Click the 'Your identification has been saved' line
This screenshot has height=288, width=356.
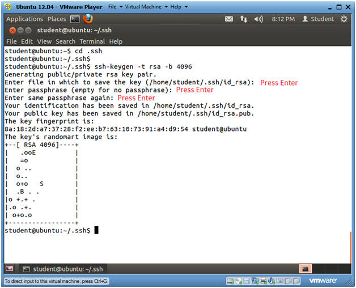129,105
